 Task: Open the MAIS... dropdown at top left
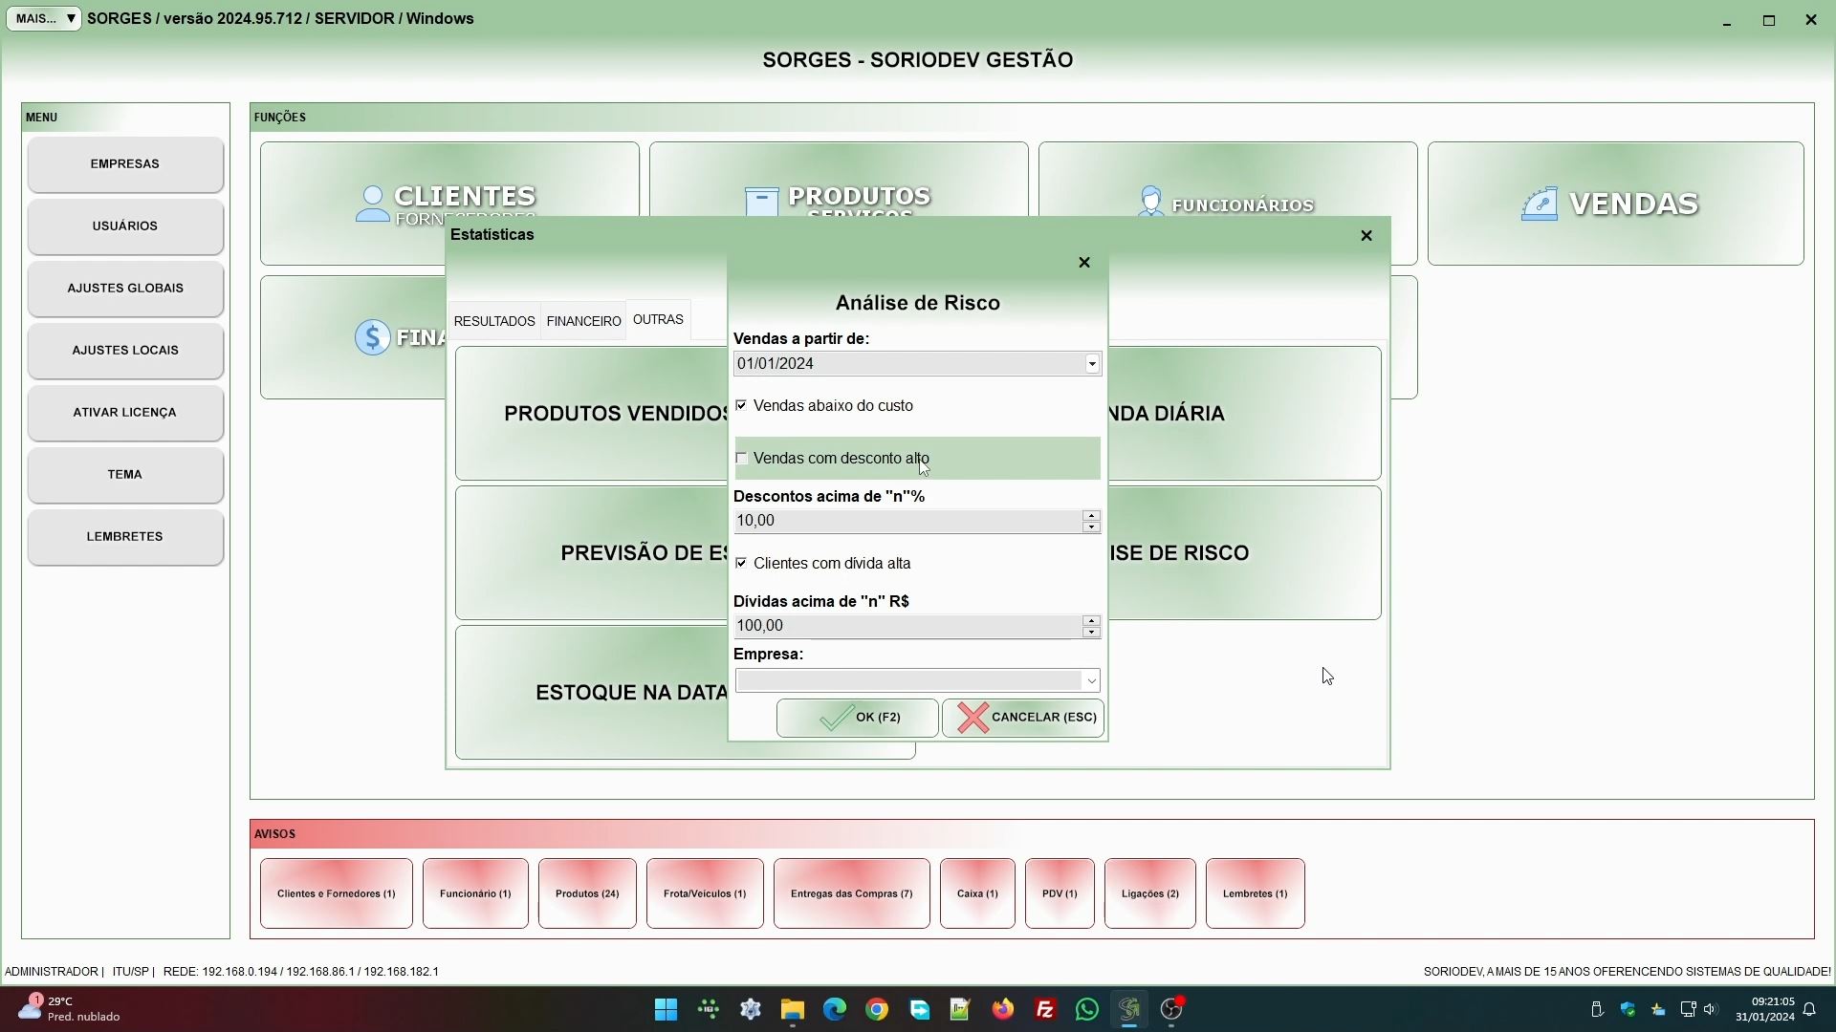coord(44,19)
